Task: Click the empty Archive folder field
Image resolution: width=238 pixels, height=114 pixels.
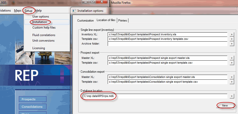Action: [x=167, y=44]
